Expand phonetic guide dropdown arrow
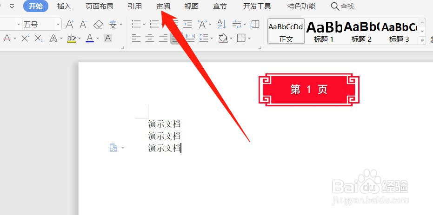433x215 pixels. (x=120, y=25)
